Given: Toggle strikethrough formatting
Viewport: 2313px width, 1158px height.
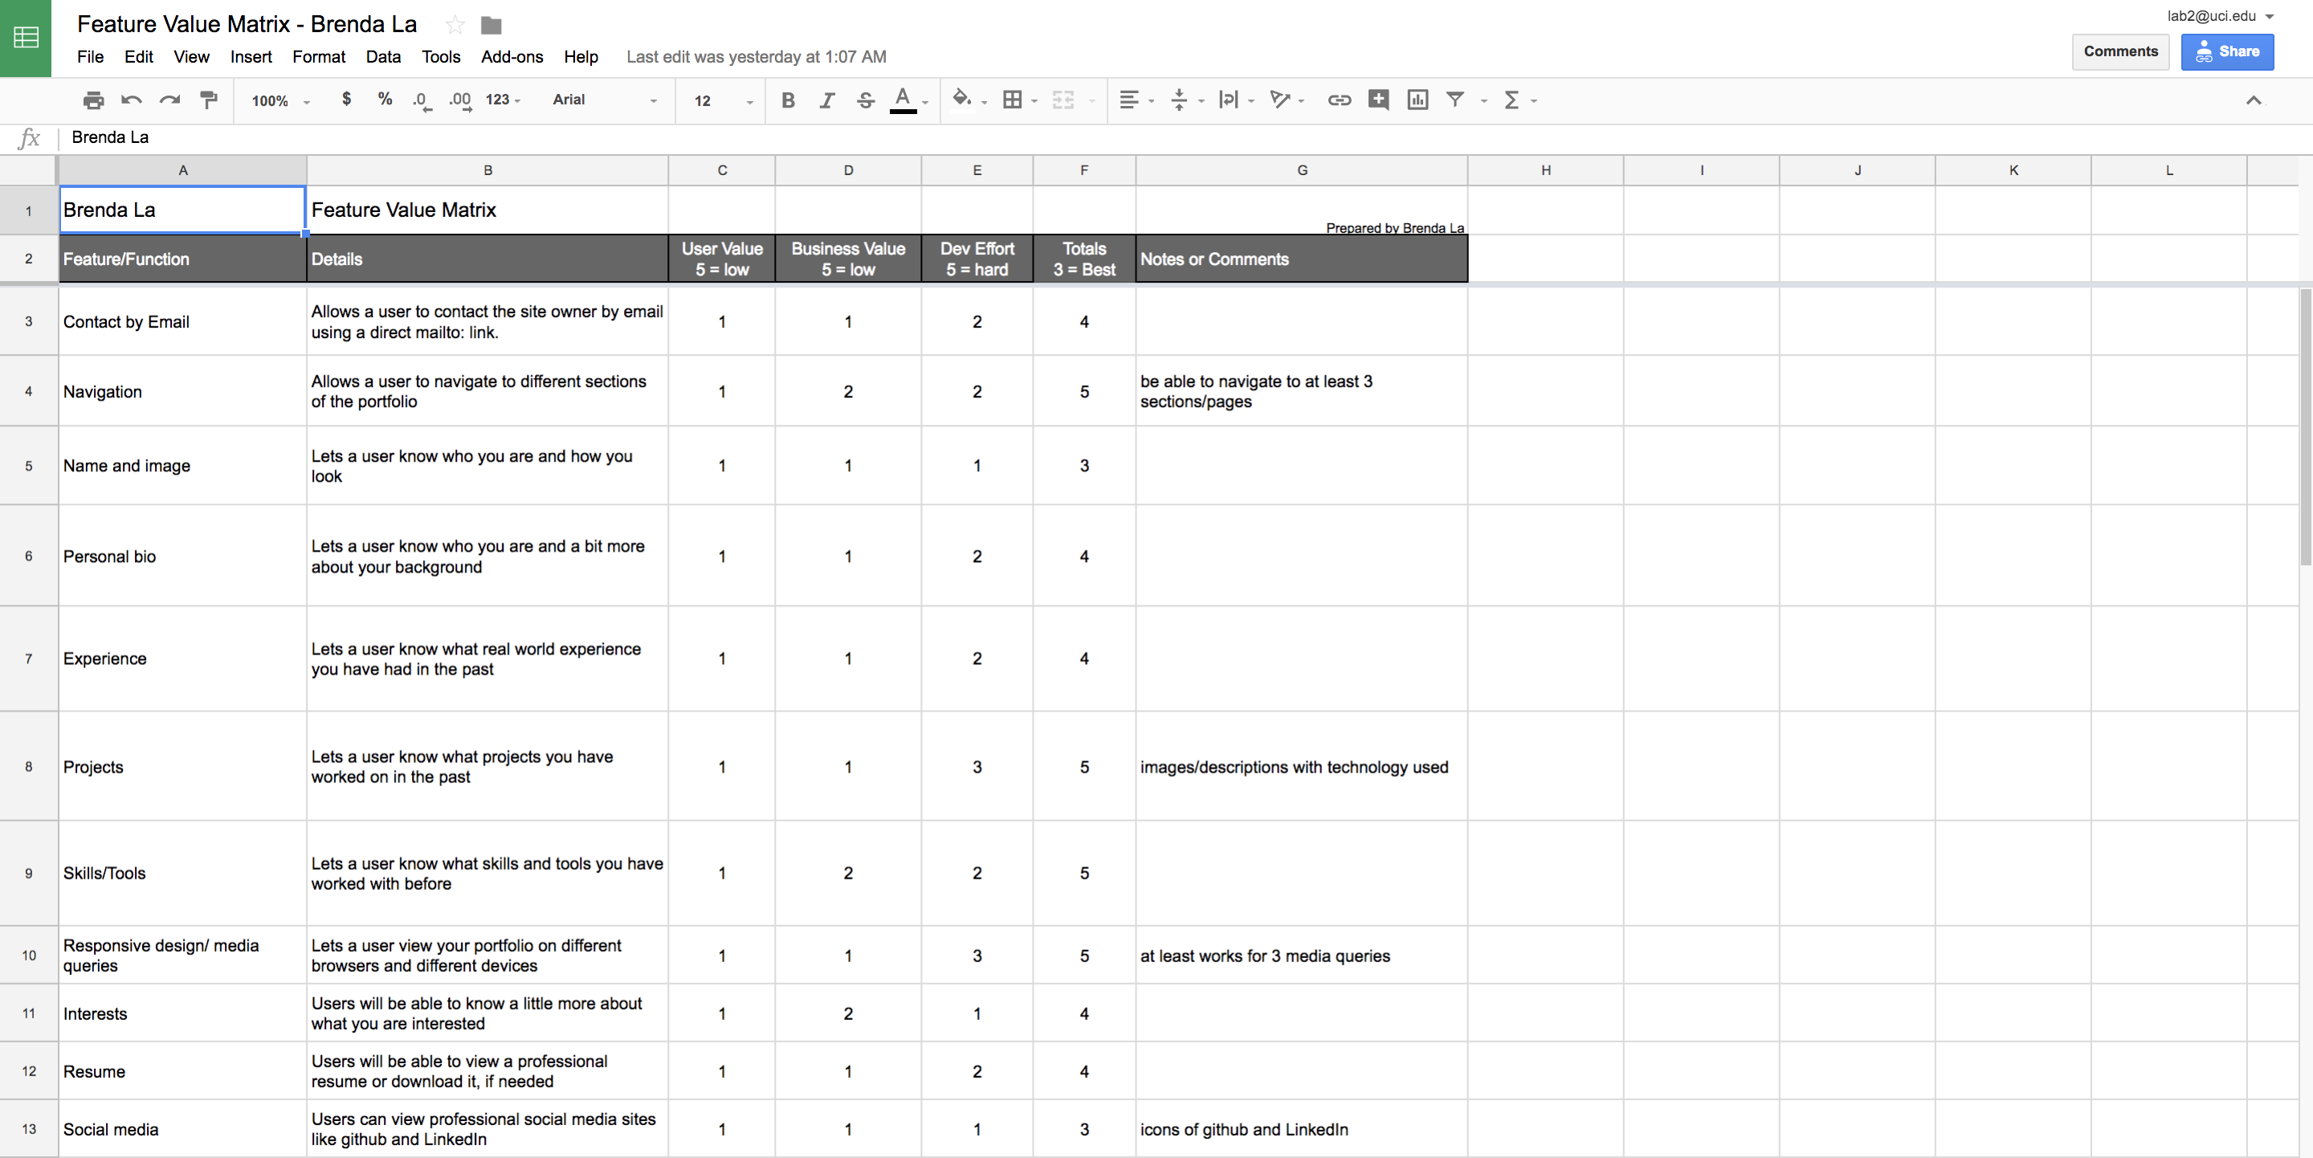Looking at the screenshot, I should [865, 100].
